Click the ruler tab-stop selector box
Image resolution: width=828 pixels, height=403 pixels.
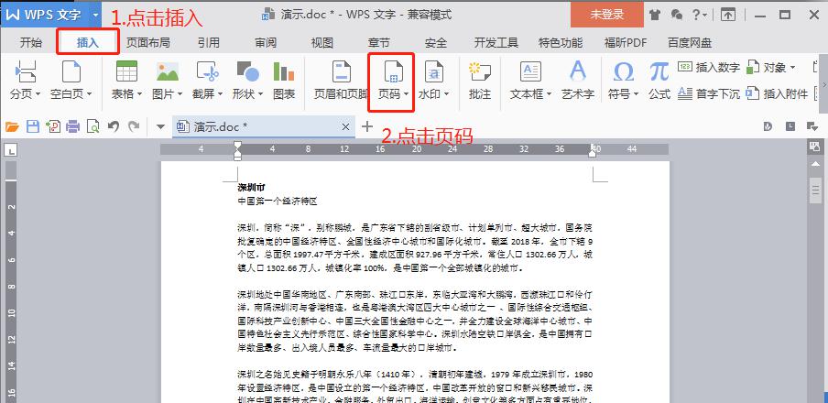click(10, 151)
